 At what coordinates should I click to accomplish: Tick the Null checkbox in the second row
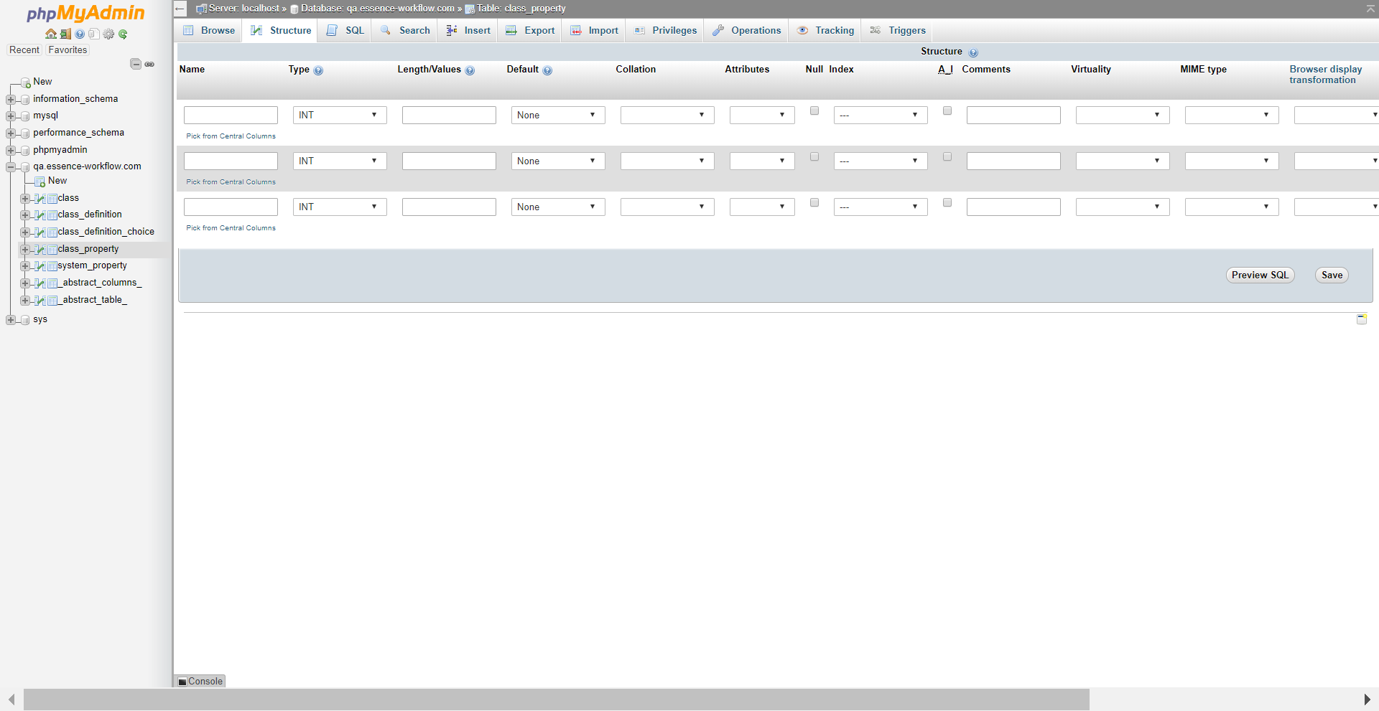pos(814,156)
